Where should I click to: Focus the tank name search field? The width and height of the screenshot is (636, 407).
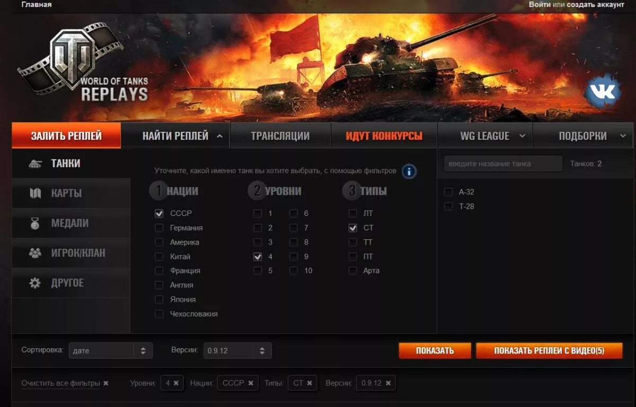[503, 164]
